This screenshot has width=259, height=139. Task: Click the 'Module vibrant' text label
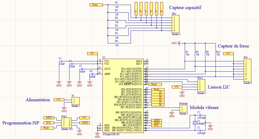point(204,108)
